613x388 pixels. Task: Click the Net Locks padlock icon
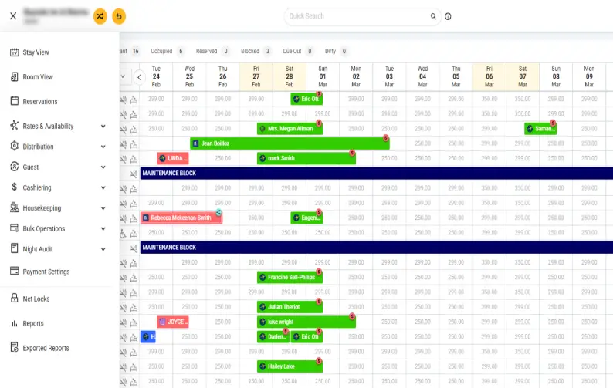14,299
